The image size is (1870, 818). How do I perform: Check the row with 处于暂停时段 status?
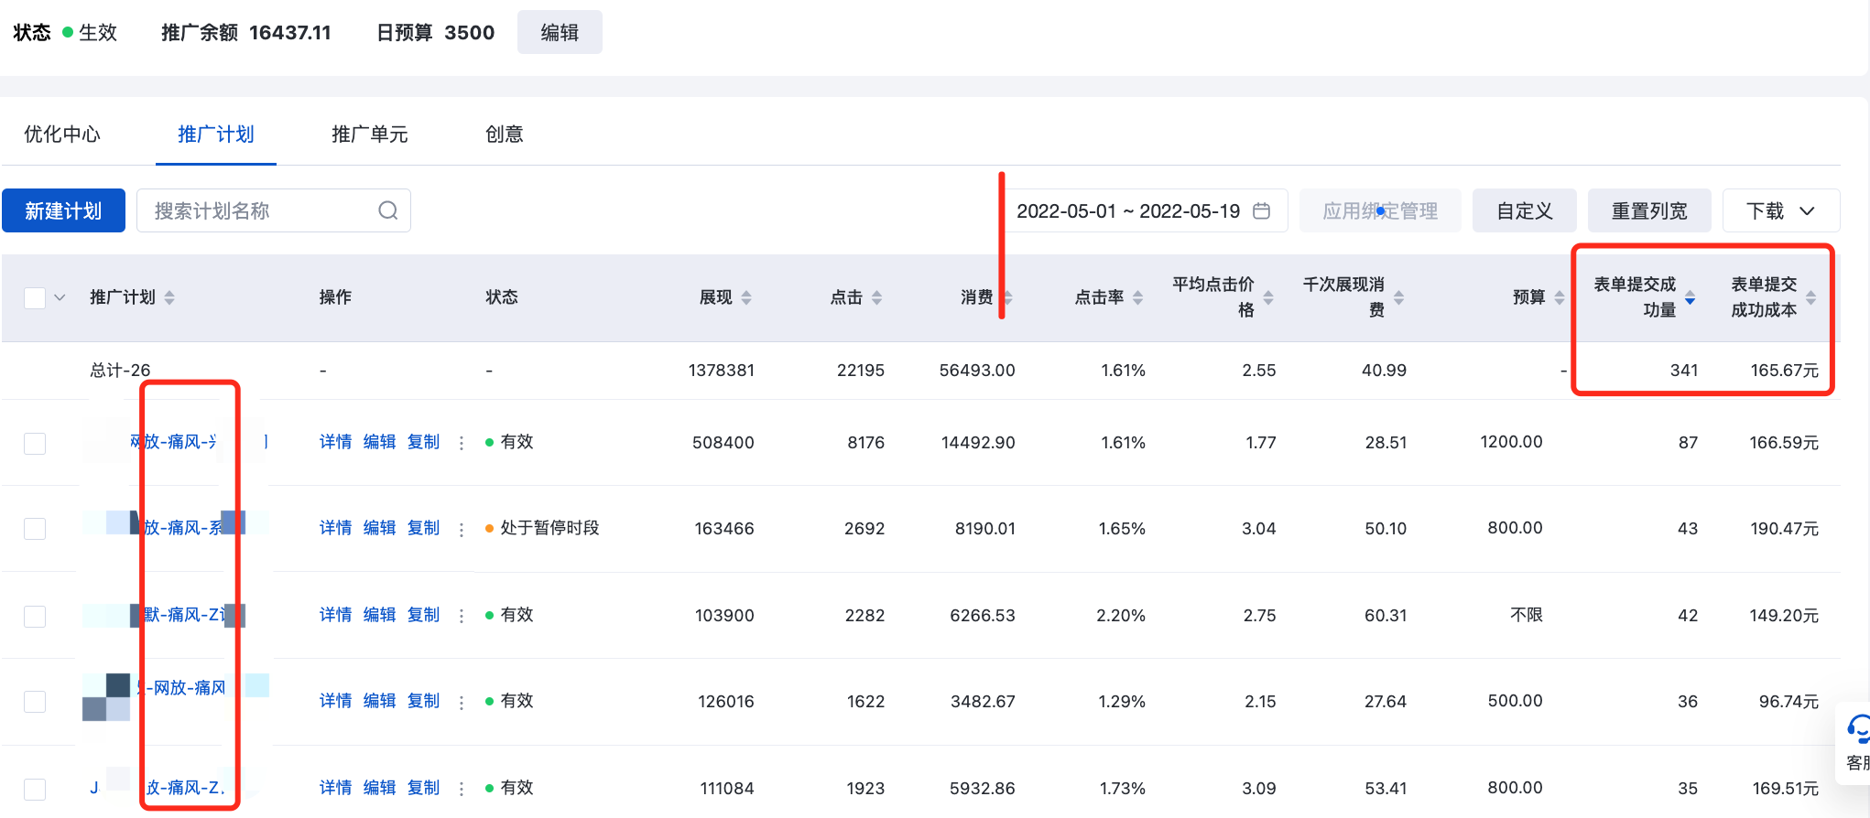tap(35, 529)
